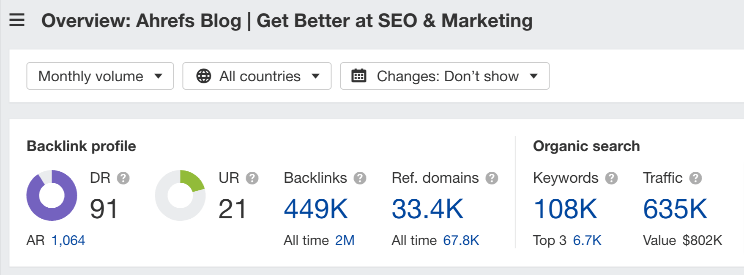Image resolution: width=744 pixels, height=275 pixels.
Task: Click the 449K Backlinks value
Action: pos(315,208)
